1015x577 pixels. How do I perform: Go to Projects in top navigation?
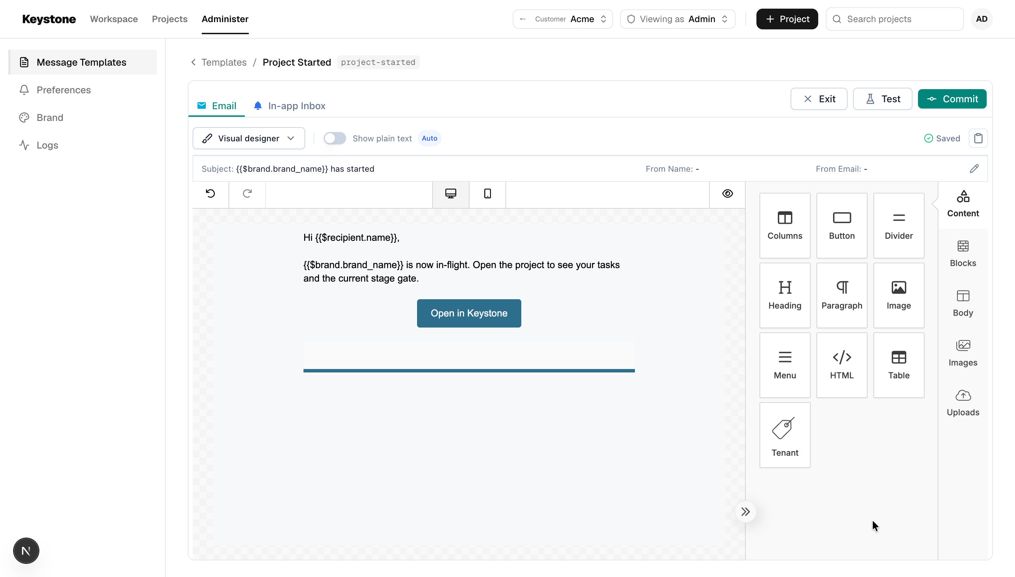(170, 19)
